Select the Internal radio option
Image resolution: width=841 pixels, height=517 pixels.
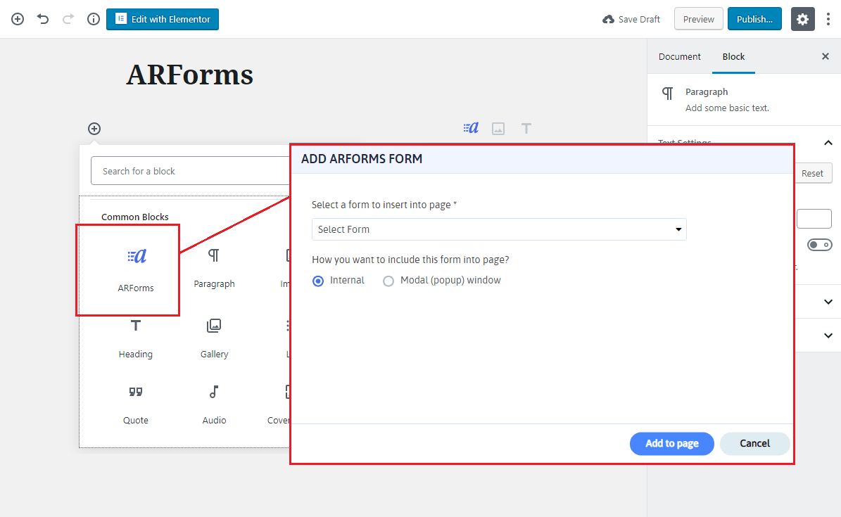tap(318, 281)
